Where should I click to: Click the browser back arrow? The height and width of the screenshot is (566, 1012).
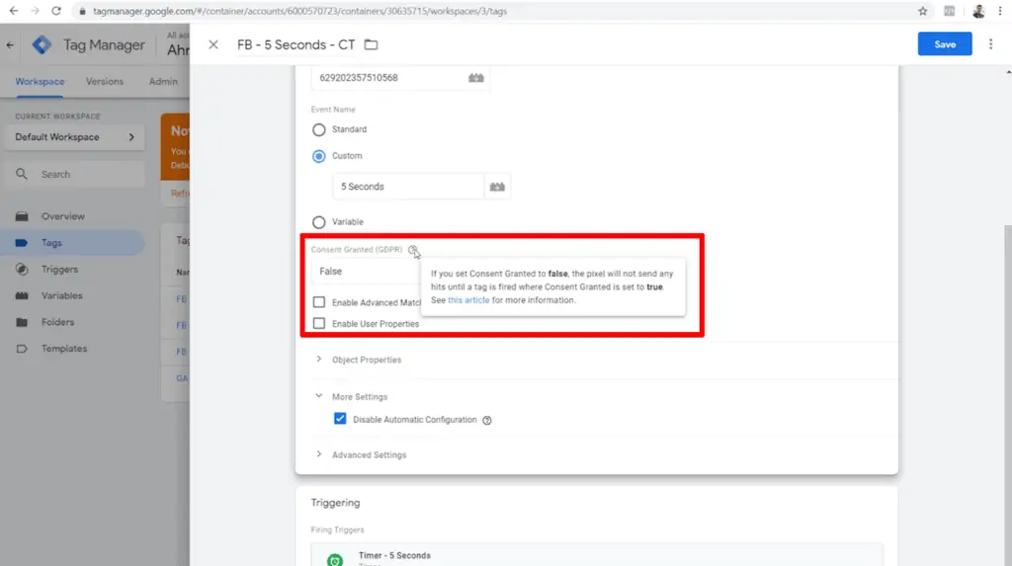coord(14,11)
